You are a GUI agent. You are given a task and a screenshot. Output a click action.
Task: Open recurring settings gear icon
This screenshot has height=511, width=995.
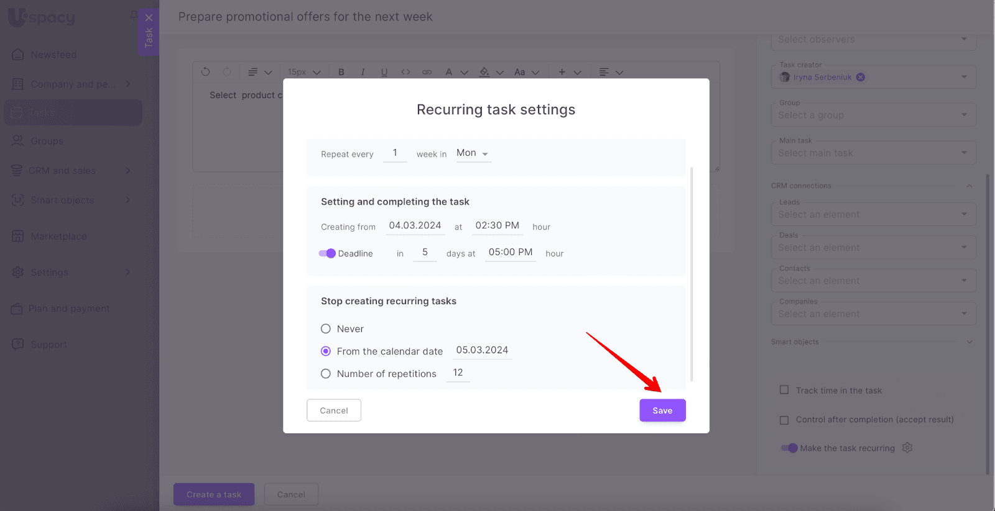(x=907, y=448)
